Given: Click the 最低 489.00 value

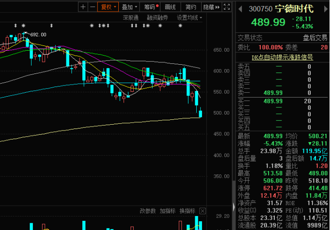Looking at the screenshot, I should [318, 173].
